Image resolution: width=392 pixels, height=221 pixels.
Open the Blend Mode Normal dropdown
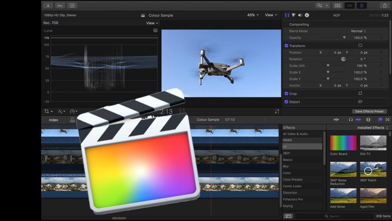coord(358,31)
